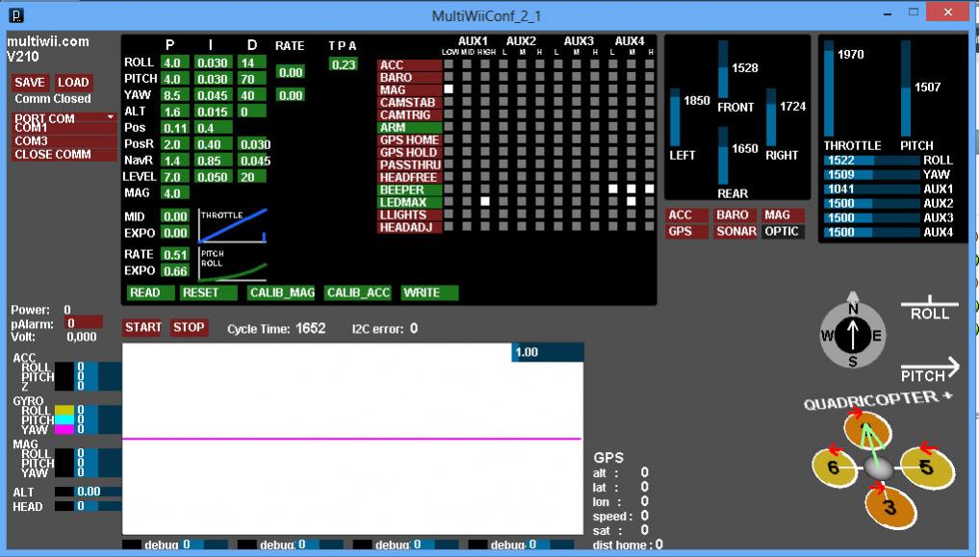The height and width of the screenshot is (557, 979).
Task: Click the graph scale slider showing 1.00
Action: [x=547, y=352]
